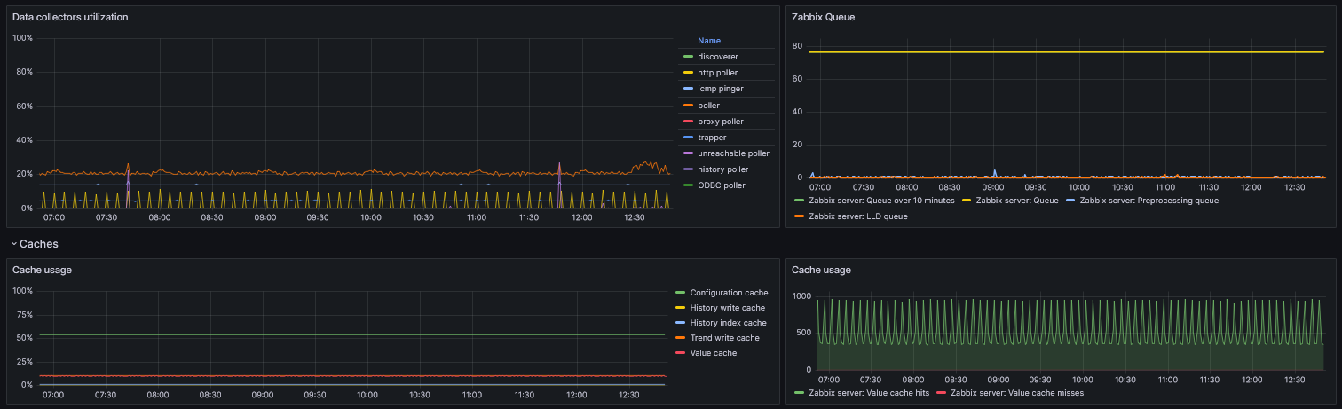Viewport: 1342px width, 409px height.
Task: Click the Configuration cache legend color marker
Action: pos(681,293)
